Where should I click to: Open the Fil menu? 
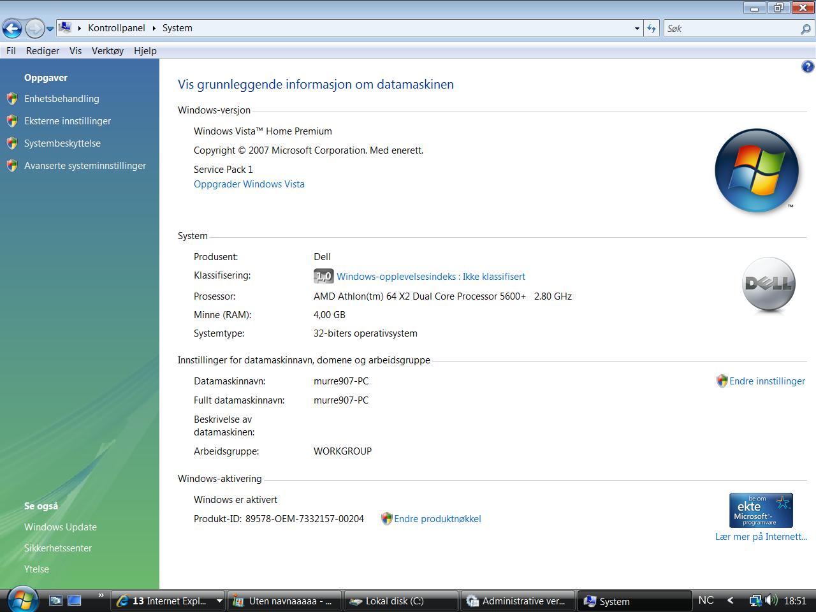click(11, 51)
